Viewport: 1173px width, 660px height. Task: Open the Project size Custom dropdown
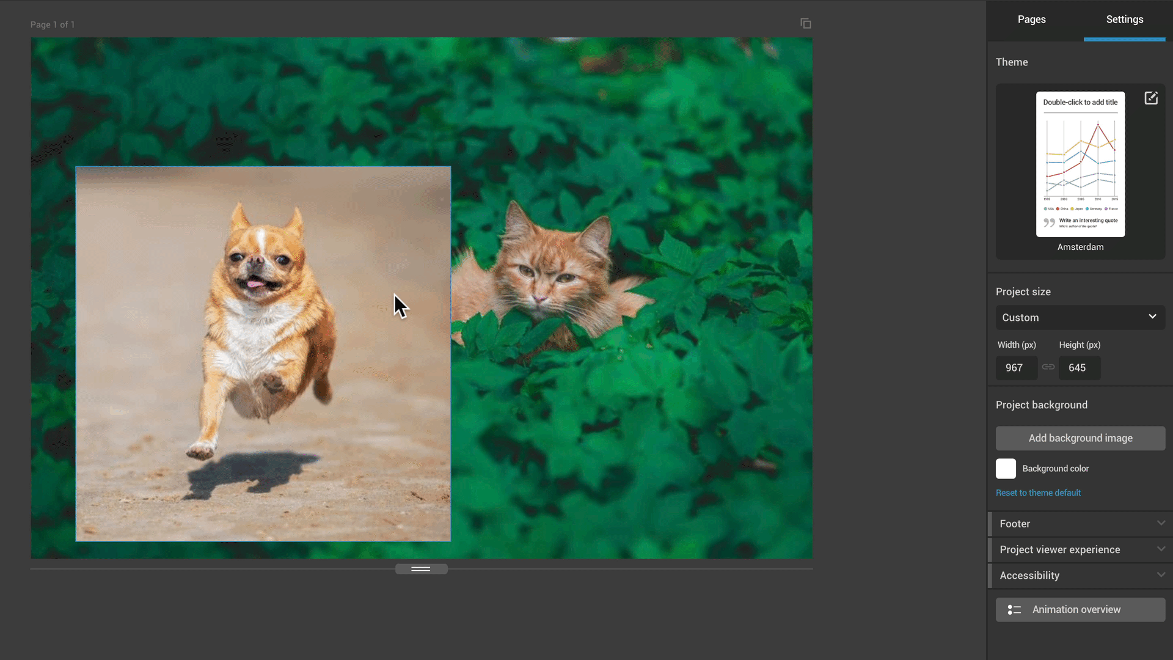point(1080,317)
